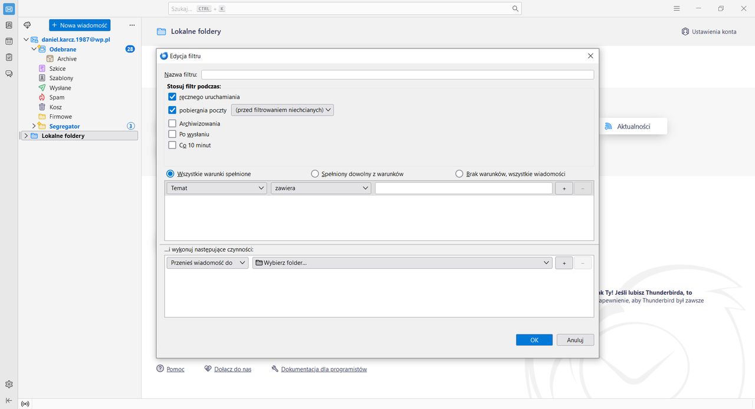Click Add action plus button
The width and height of the screenshot is (755, 409).
564,263
